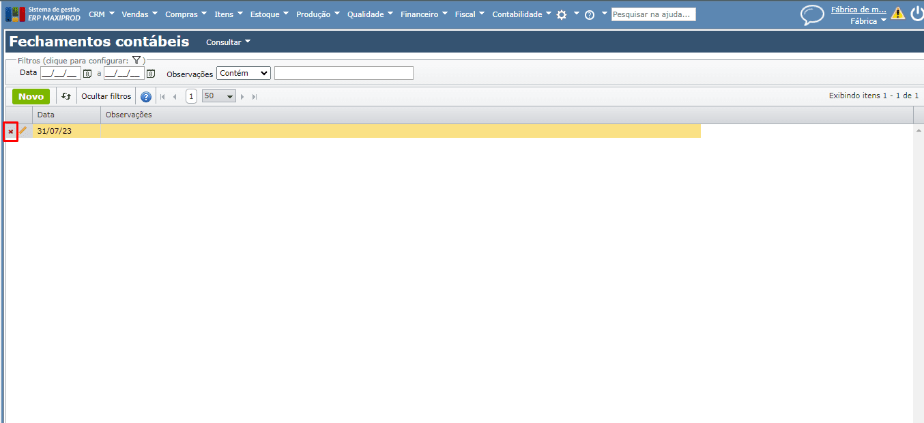Click the Fábrica de m... company link
924x423 pixels.
coord(858,10)
